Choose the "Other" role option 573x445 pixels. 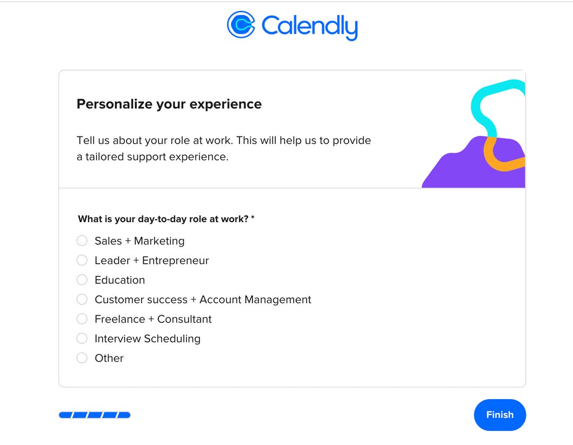82,358
